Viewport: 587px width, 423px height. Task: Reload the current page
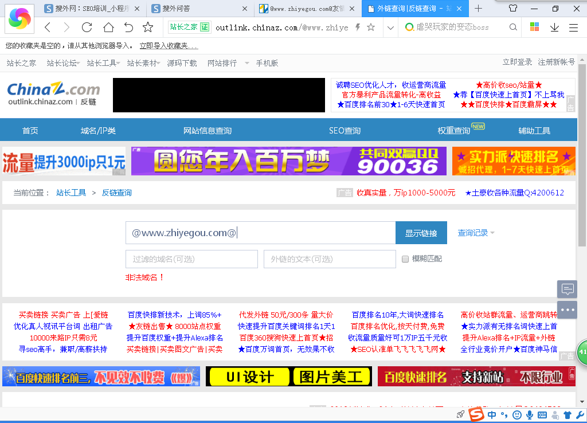tap(87, 28)
